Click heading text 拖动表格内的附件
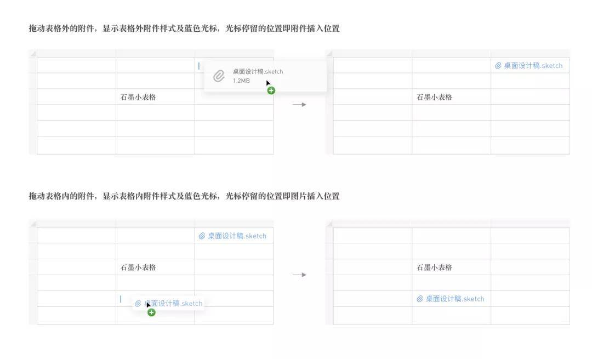The height and width of the screenshot is (359, 592). 61,196
